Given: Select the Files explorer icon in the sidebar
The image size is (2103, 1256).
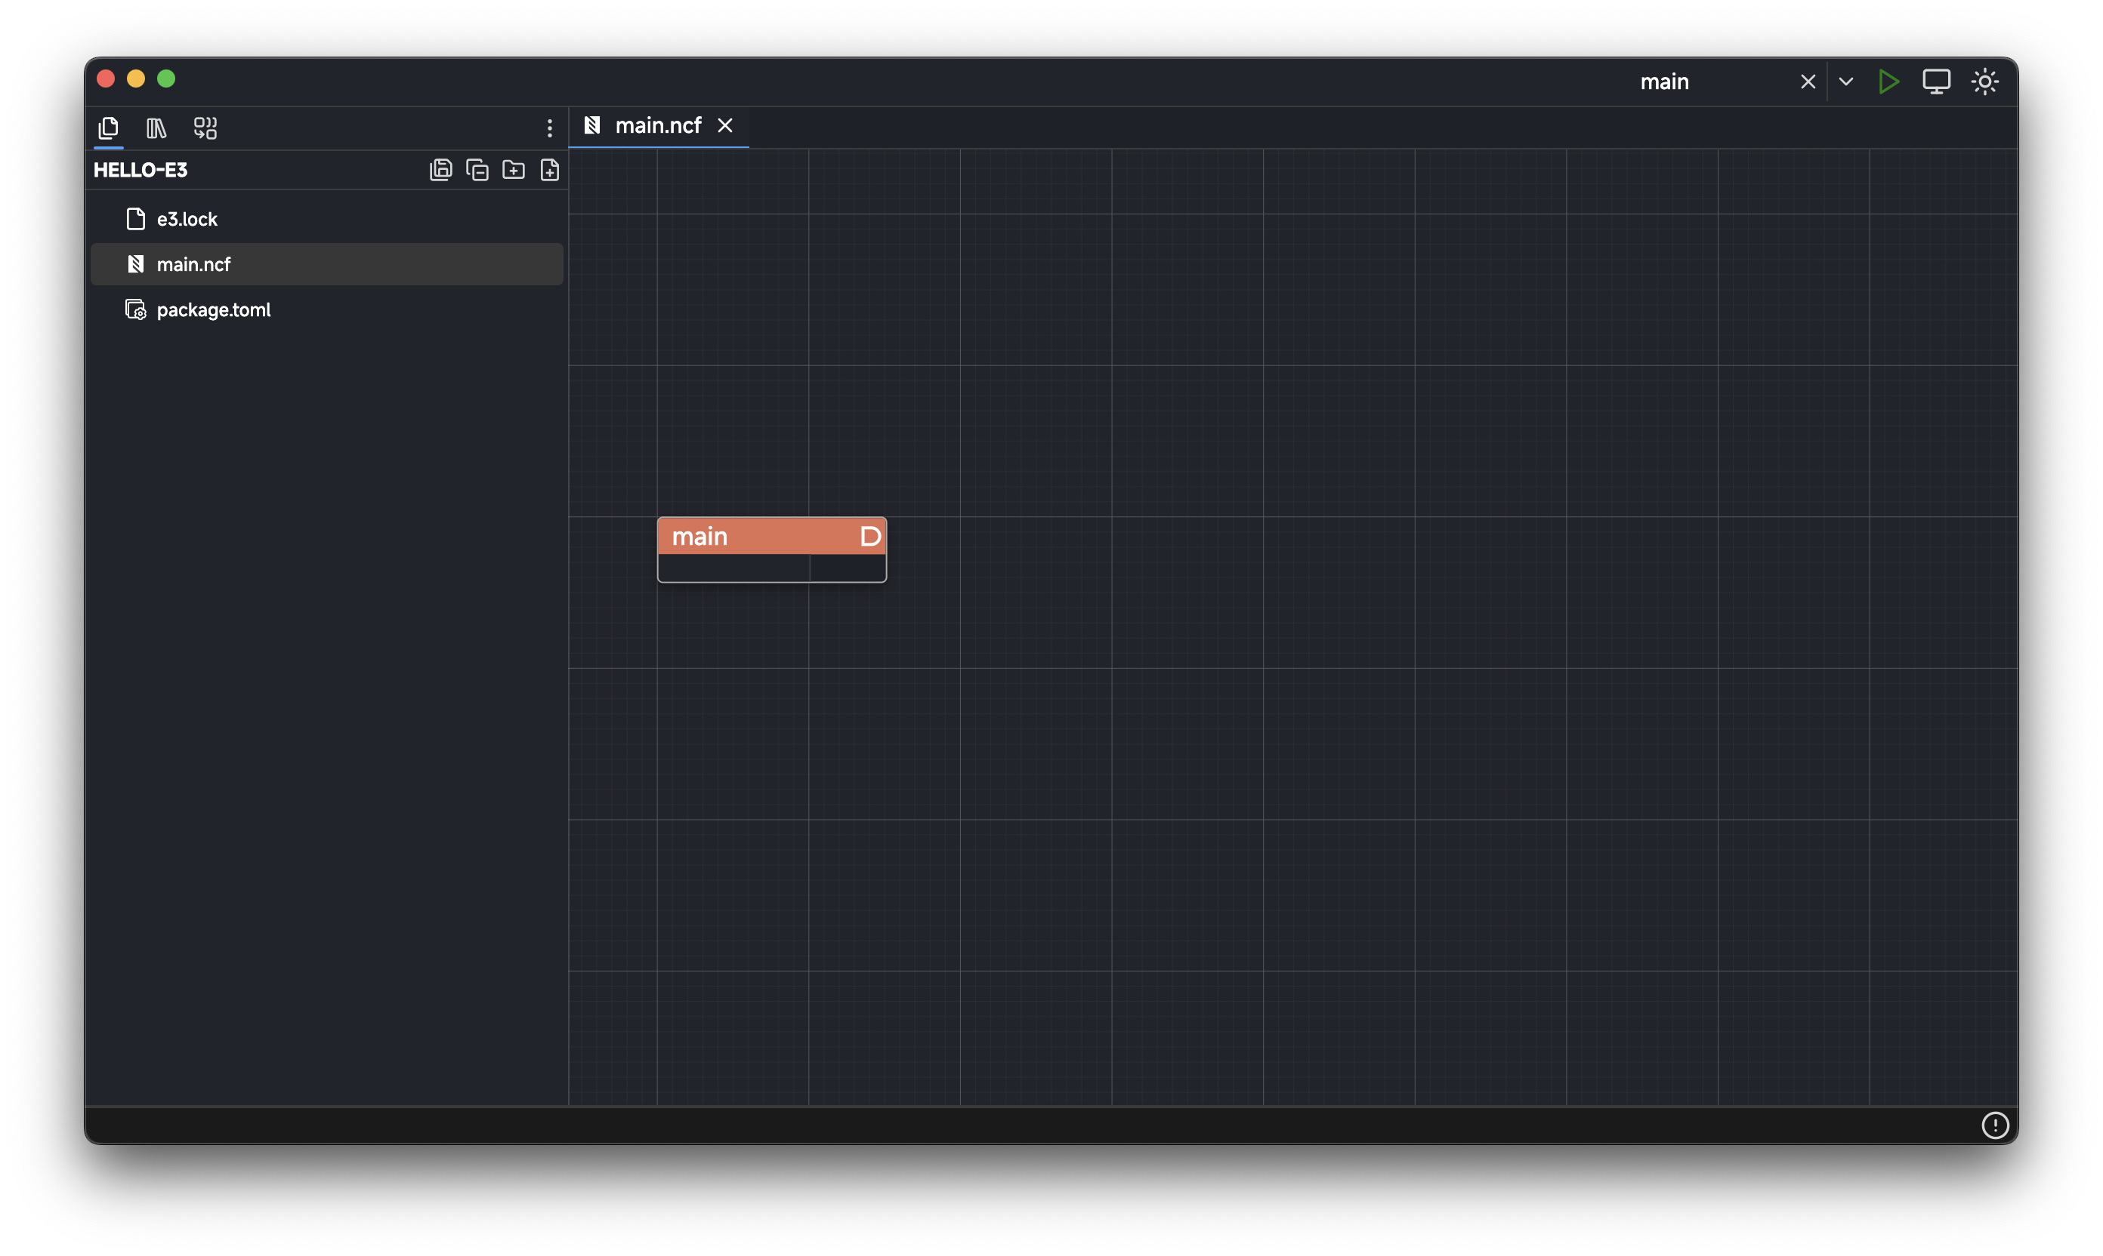Looking at the screenshot, I should coord(109,128).
